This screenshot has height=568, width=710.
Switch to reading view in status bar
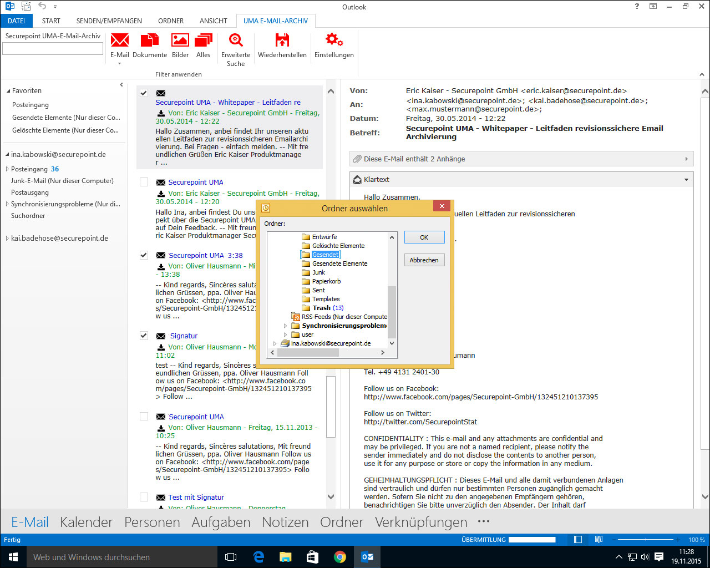coord(599,540)
